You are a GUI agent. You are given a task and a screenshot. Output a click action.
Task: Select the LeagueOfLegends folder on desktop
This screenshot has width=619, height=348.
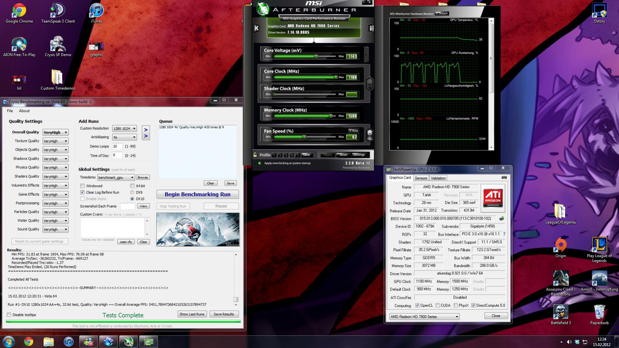tap(561, 214)
